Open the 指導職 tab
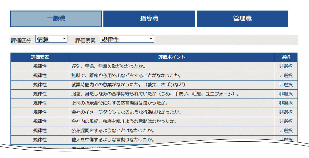309x158 pixels. [149, 19]
